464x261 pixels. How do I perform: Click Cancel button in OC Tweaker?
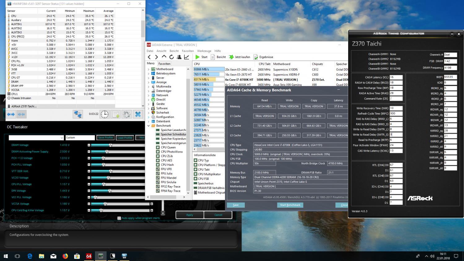click(x=218, y=215)
